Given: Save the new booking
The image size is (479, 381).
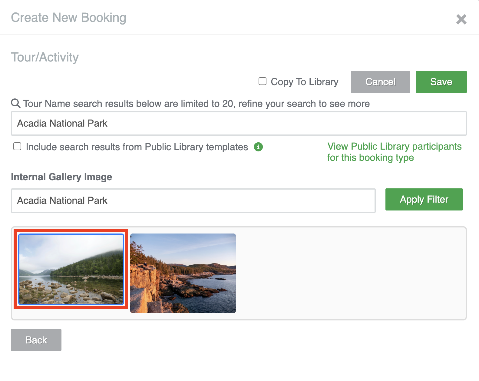Looking at the screenshot, I should pyautogui.click(x=441, y=81).
